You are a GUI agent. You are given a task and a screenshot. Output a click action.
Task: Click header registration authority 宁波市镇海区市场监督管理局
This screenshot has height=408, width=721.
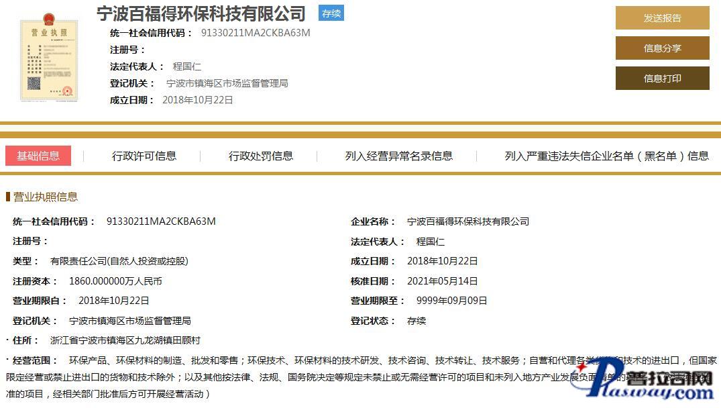[227, 83]
